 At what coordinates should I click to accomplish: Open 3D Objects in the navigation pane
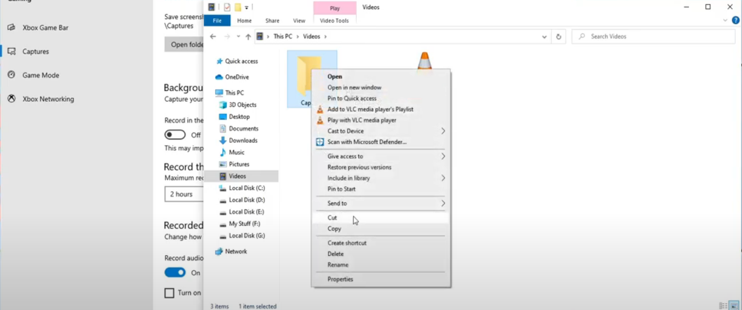coord(243,105)
